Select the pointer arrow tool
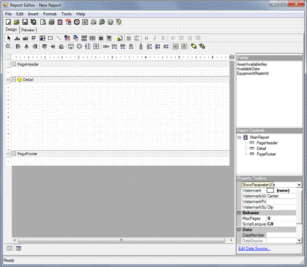This screenshot has height=267, width=307. coord(9,38)
